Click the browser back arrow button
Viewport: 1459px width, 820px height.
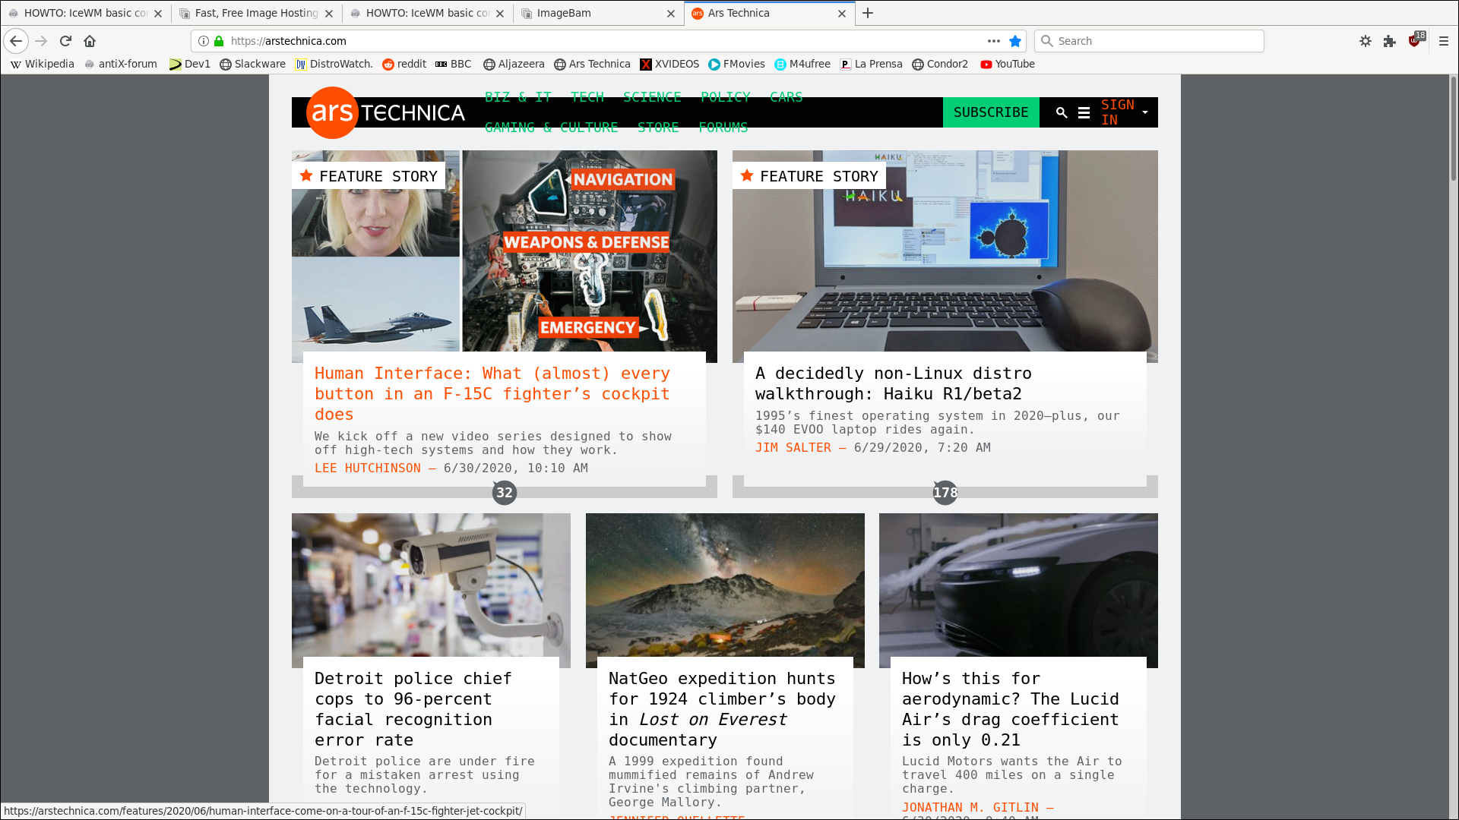point(16,41)
